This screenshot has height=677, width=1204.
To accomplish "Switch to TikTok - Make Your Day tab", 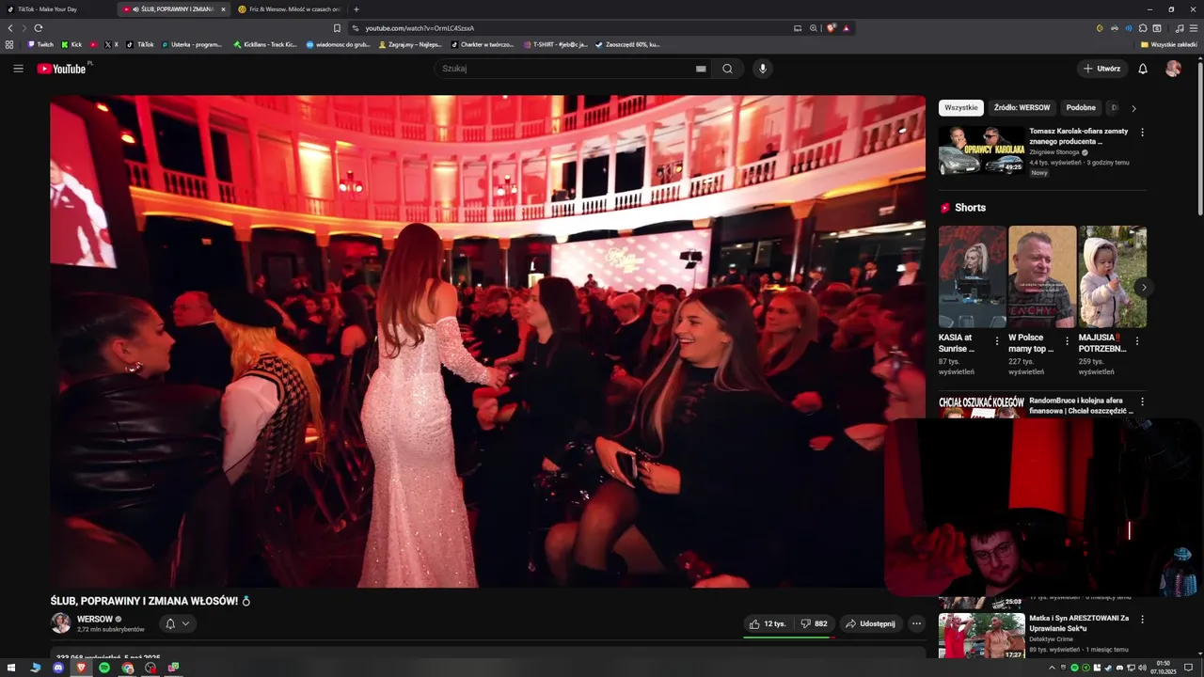I will (56, 9).
